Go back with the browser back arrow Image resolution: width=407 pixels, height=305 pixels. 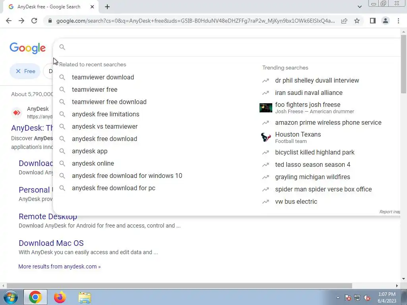[x=9, y=21]
